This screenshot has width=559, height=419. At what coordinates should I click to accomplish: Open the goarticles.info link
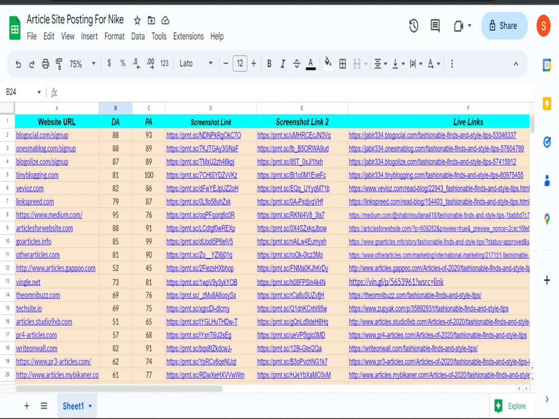pyautogui.click(x=34, y=241)
